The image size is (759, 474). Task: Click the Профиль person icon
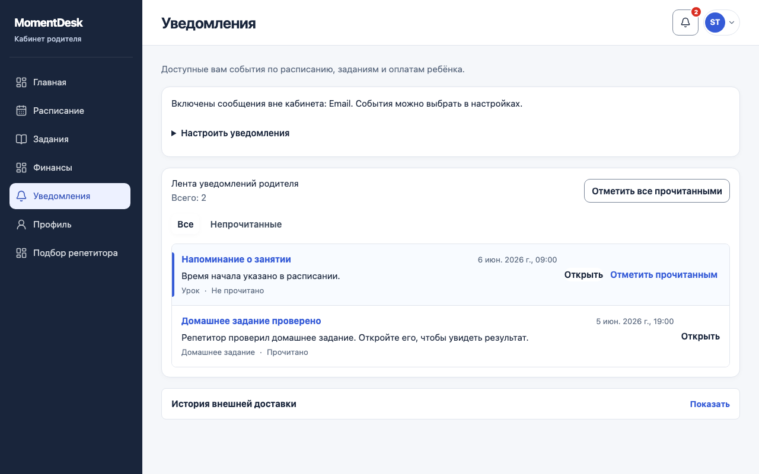tap(21, 225)
